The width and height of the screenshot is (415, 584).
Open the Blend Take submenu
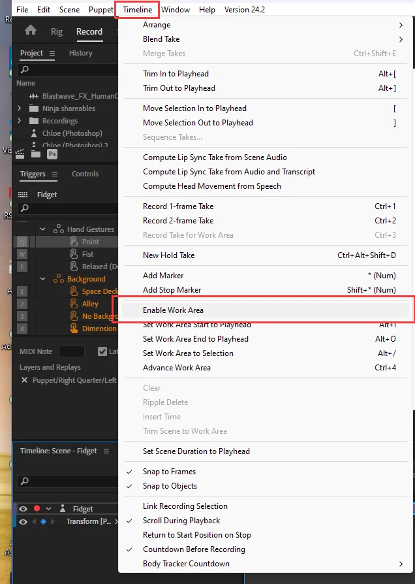[266, 39]
